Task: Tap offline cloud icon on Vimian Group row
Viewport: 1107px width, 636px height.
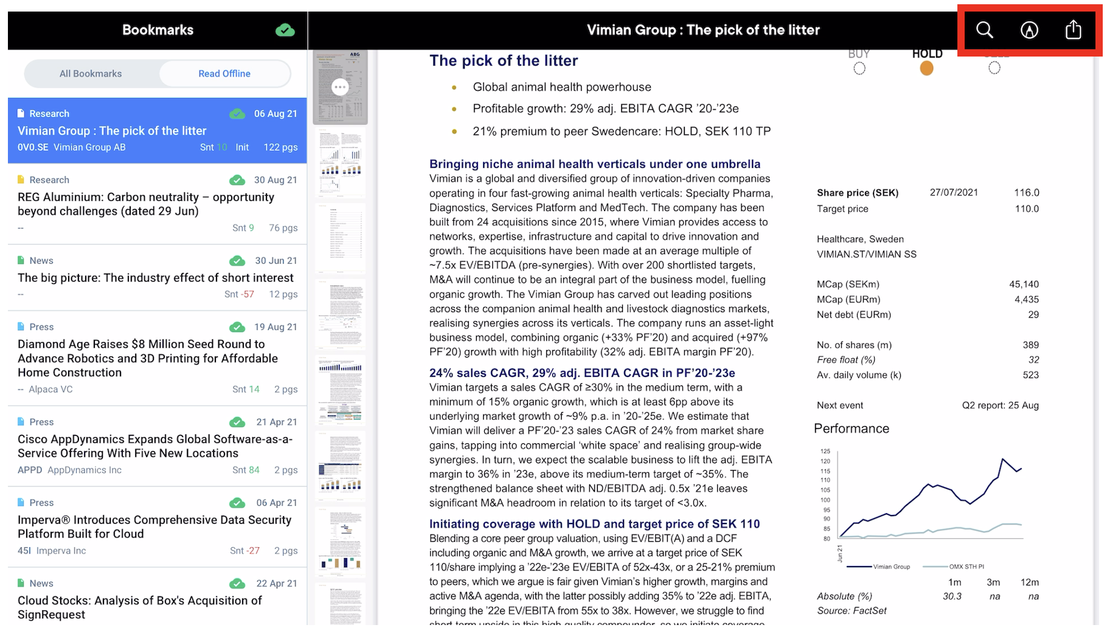Action: coord(237,114)
